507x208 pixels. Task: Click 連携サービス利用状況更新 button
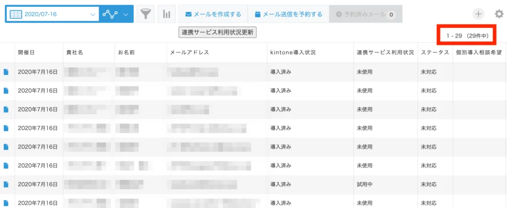(217, 32)
